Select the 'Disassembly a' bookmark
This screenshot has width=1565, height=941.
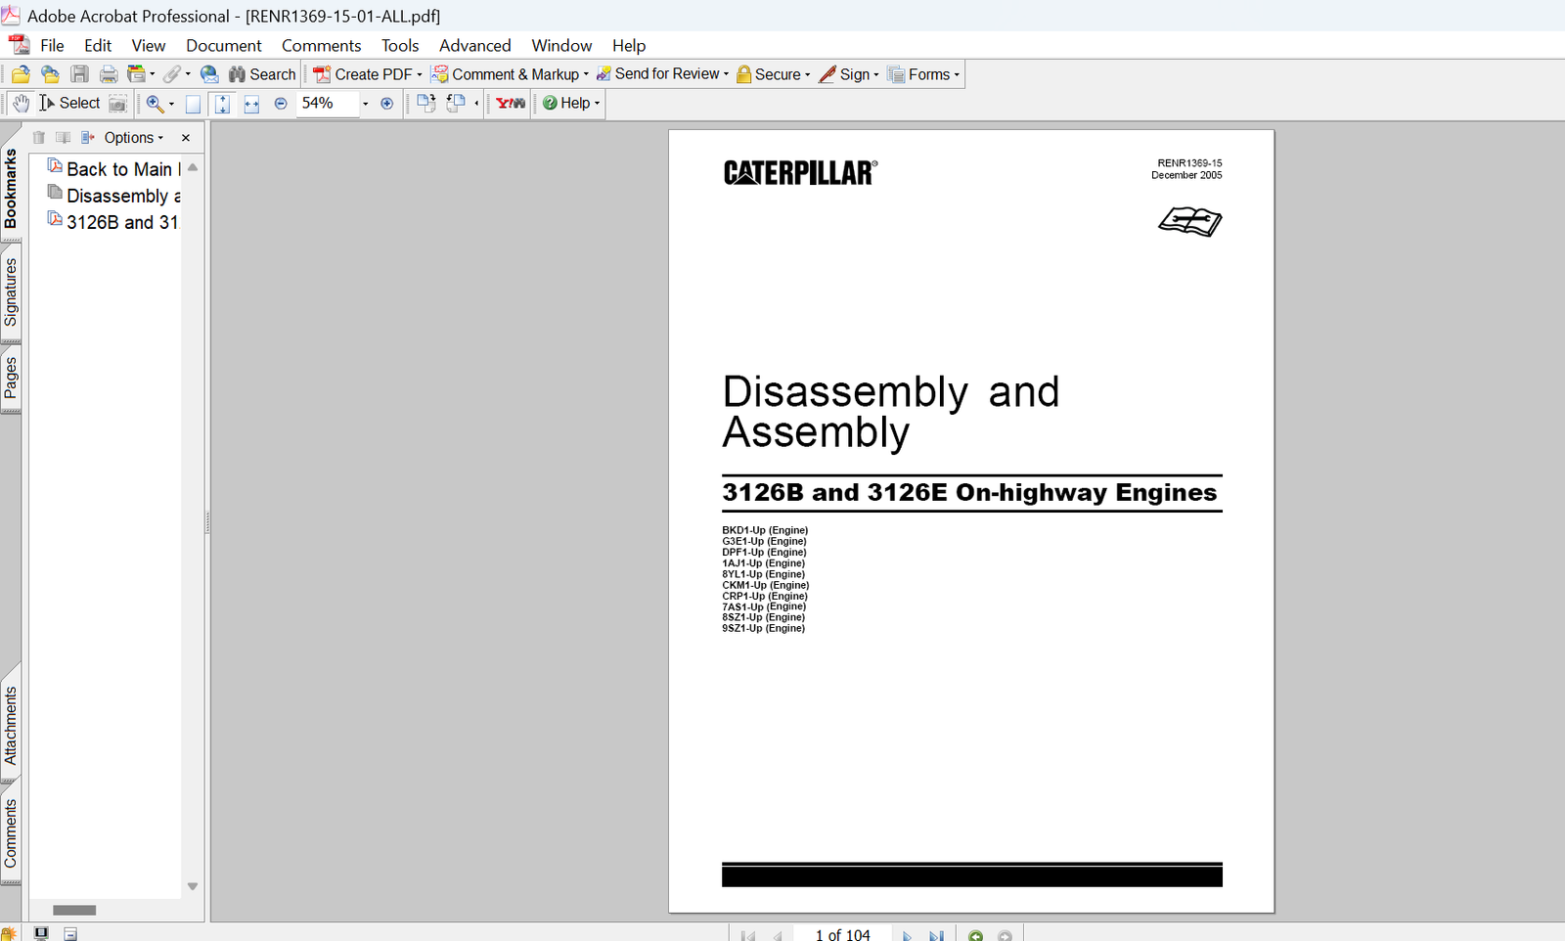pos(114,196)
